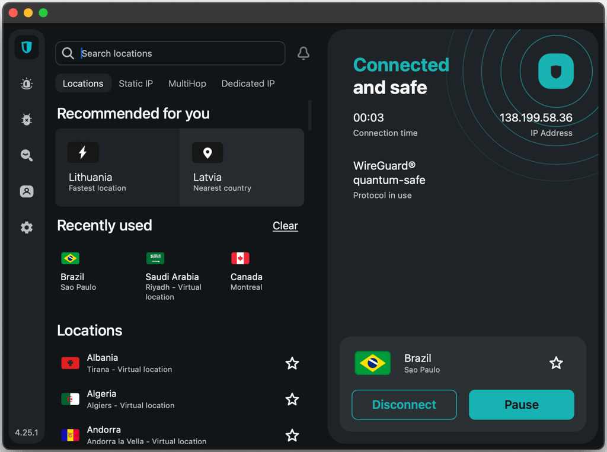The height and width of the screenshot is (452, 607).
Task: Click the map pin Nearest country icon
Action: tap(207, 152)
